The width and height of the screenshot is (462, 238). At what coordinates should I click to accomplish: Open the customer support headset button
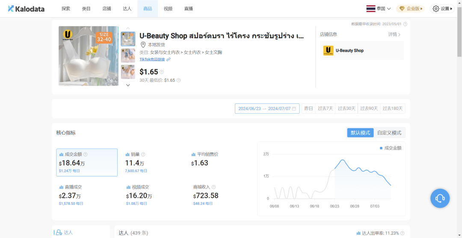[440, 198]
